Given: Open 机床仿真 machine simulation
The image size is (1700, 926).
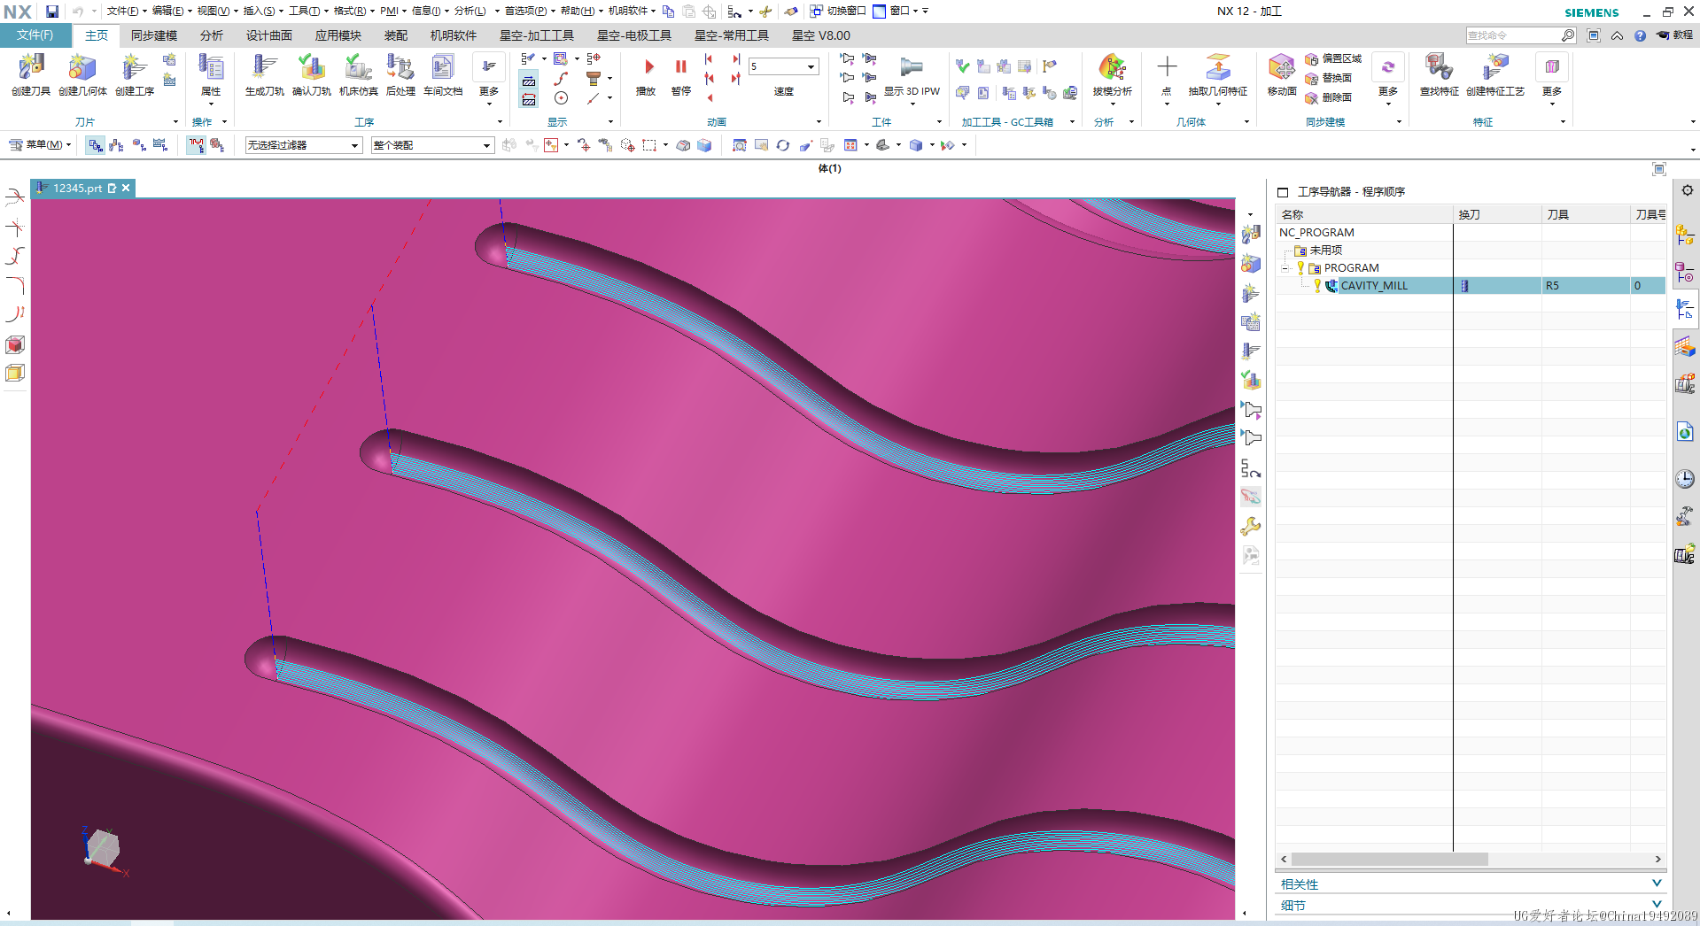Looking at the screenshot, I should click(x=359, y=74).
